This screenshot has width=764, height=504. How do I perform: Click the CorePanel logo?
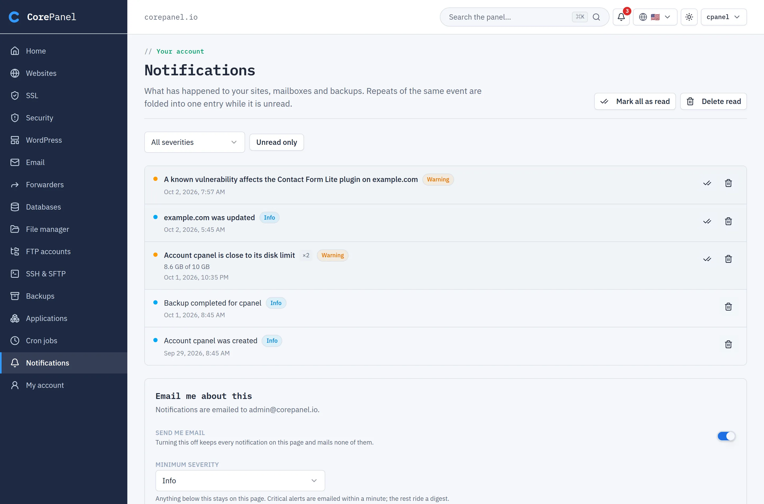tap(42, 17)
